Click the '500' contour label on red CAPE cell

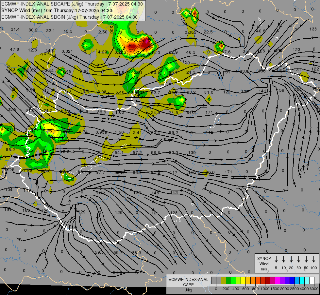(133, 40)
